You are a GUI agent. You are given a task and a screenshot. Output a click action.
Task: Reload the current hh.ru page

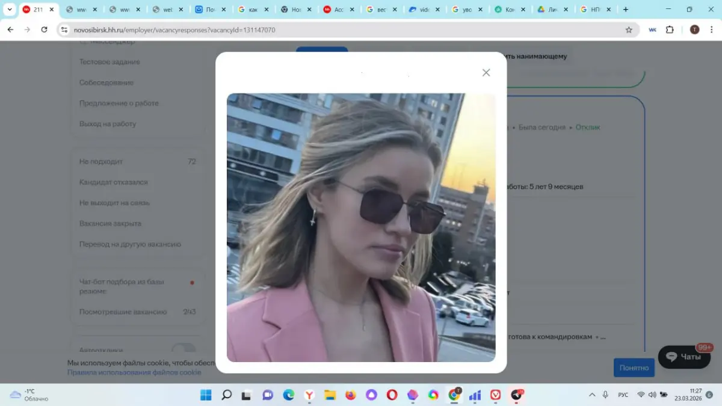[x=44, y=29]
